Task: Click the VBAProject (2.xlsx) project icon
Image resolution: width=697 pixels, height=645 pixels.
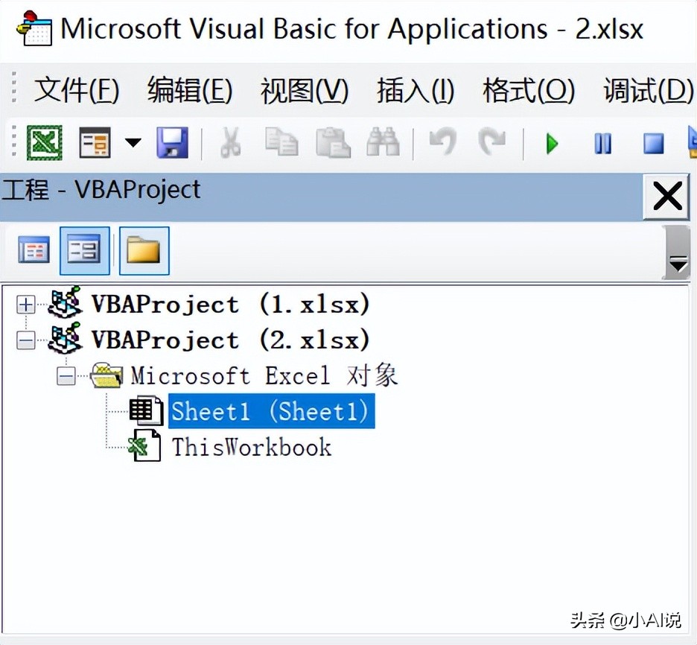Action: point(66,338)
